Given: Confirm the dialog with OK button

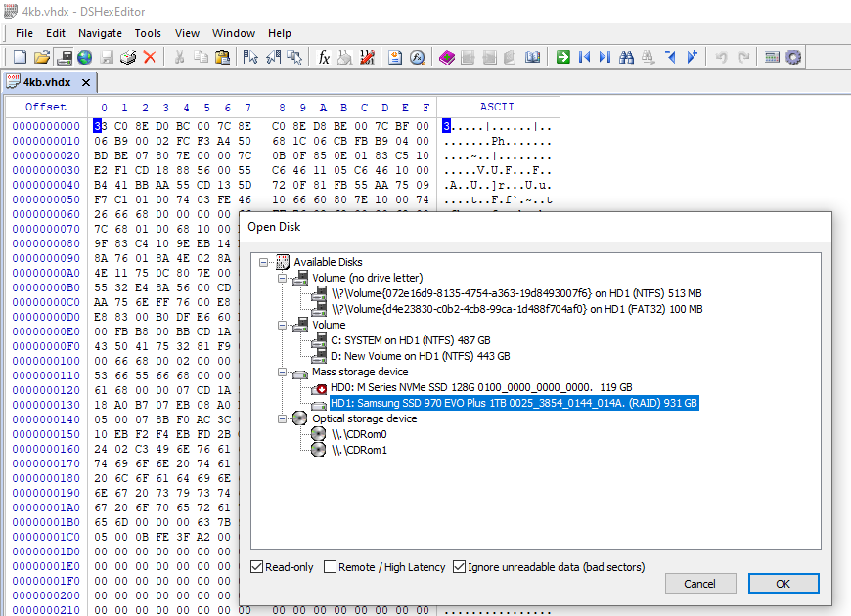Looking at the screenshot, I should [784, 584].
